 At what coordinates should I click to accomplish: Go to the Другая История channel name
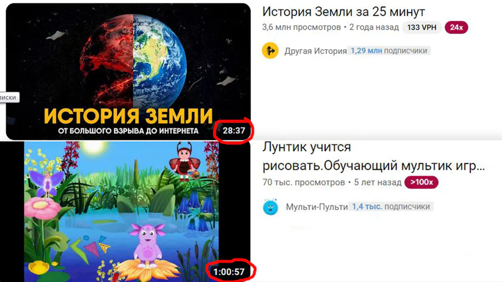315,51
